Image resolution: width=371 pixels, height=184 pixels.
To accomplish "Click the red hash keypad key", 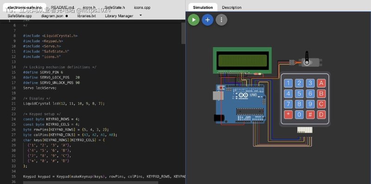I will (310, 114).
